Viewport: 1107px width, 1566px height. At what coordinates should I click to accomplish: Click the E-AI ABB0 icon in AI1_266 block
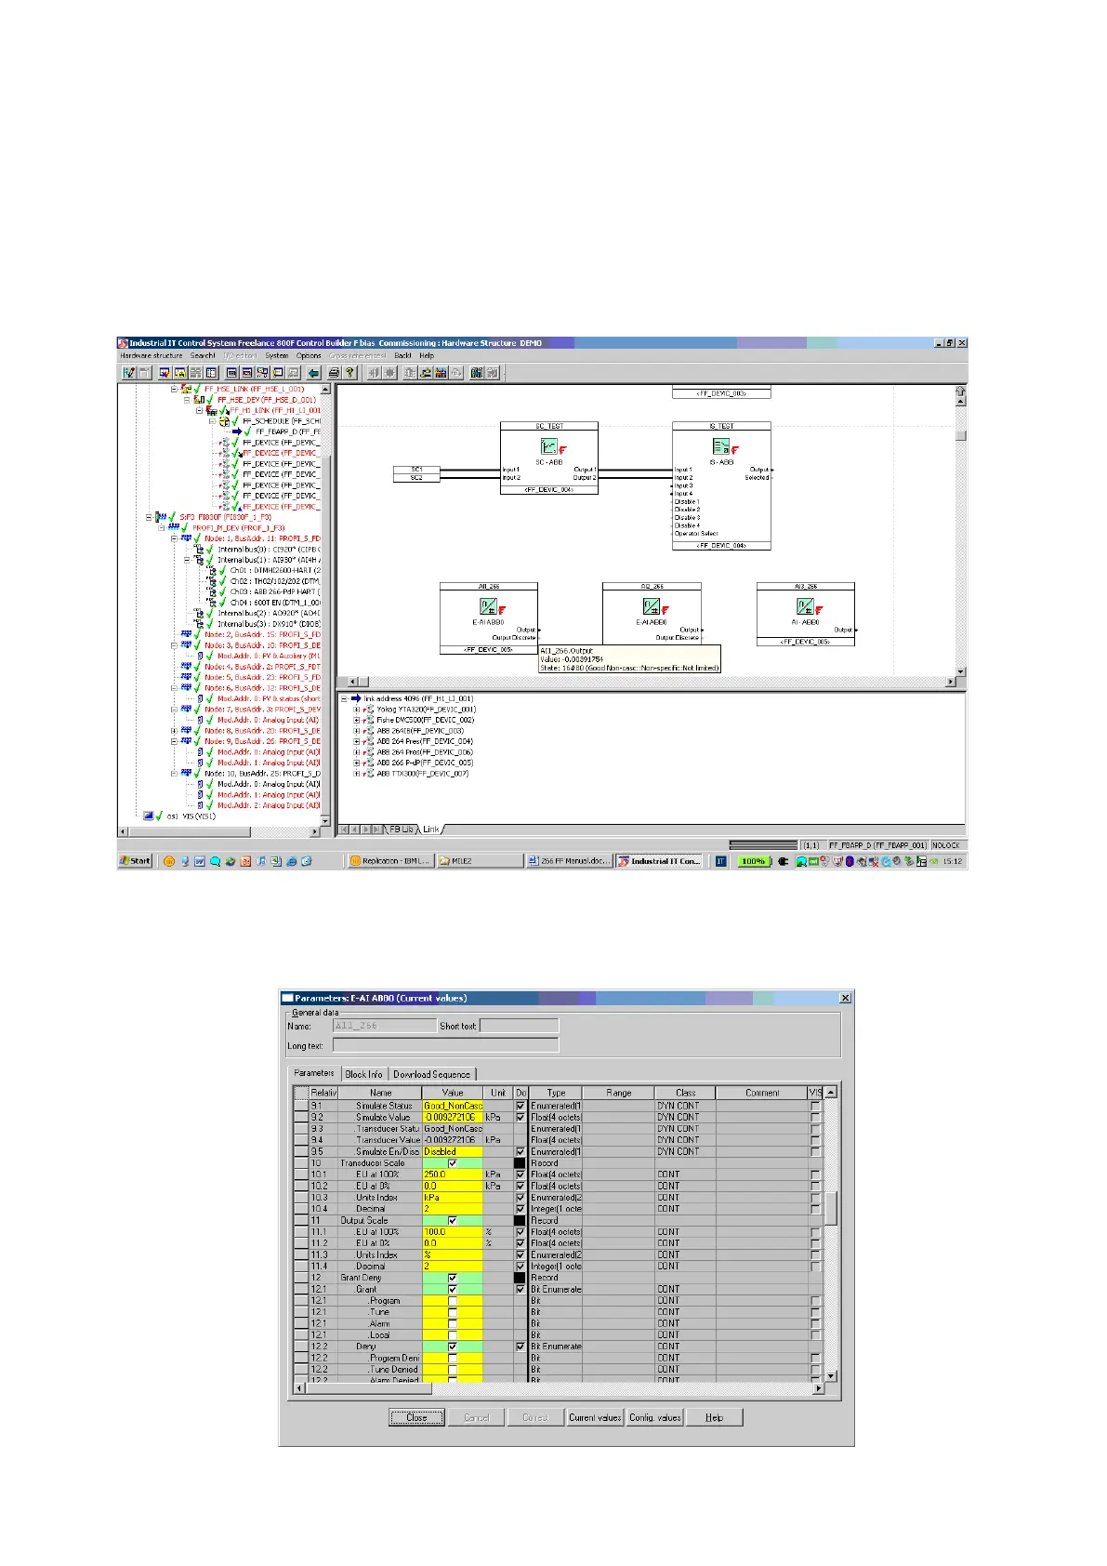(488, 607)
